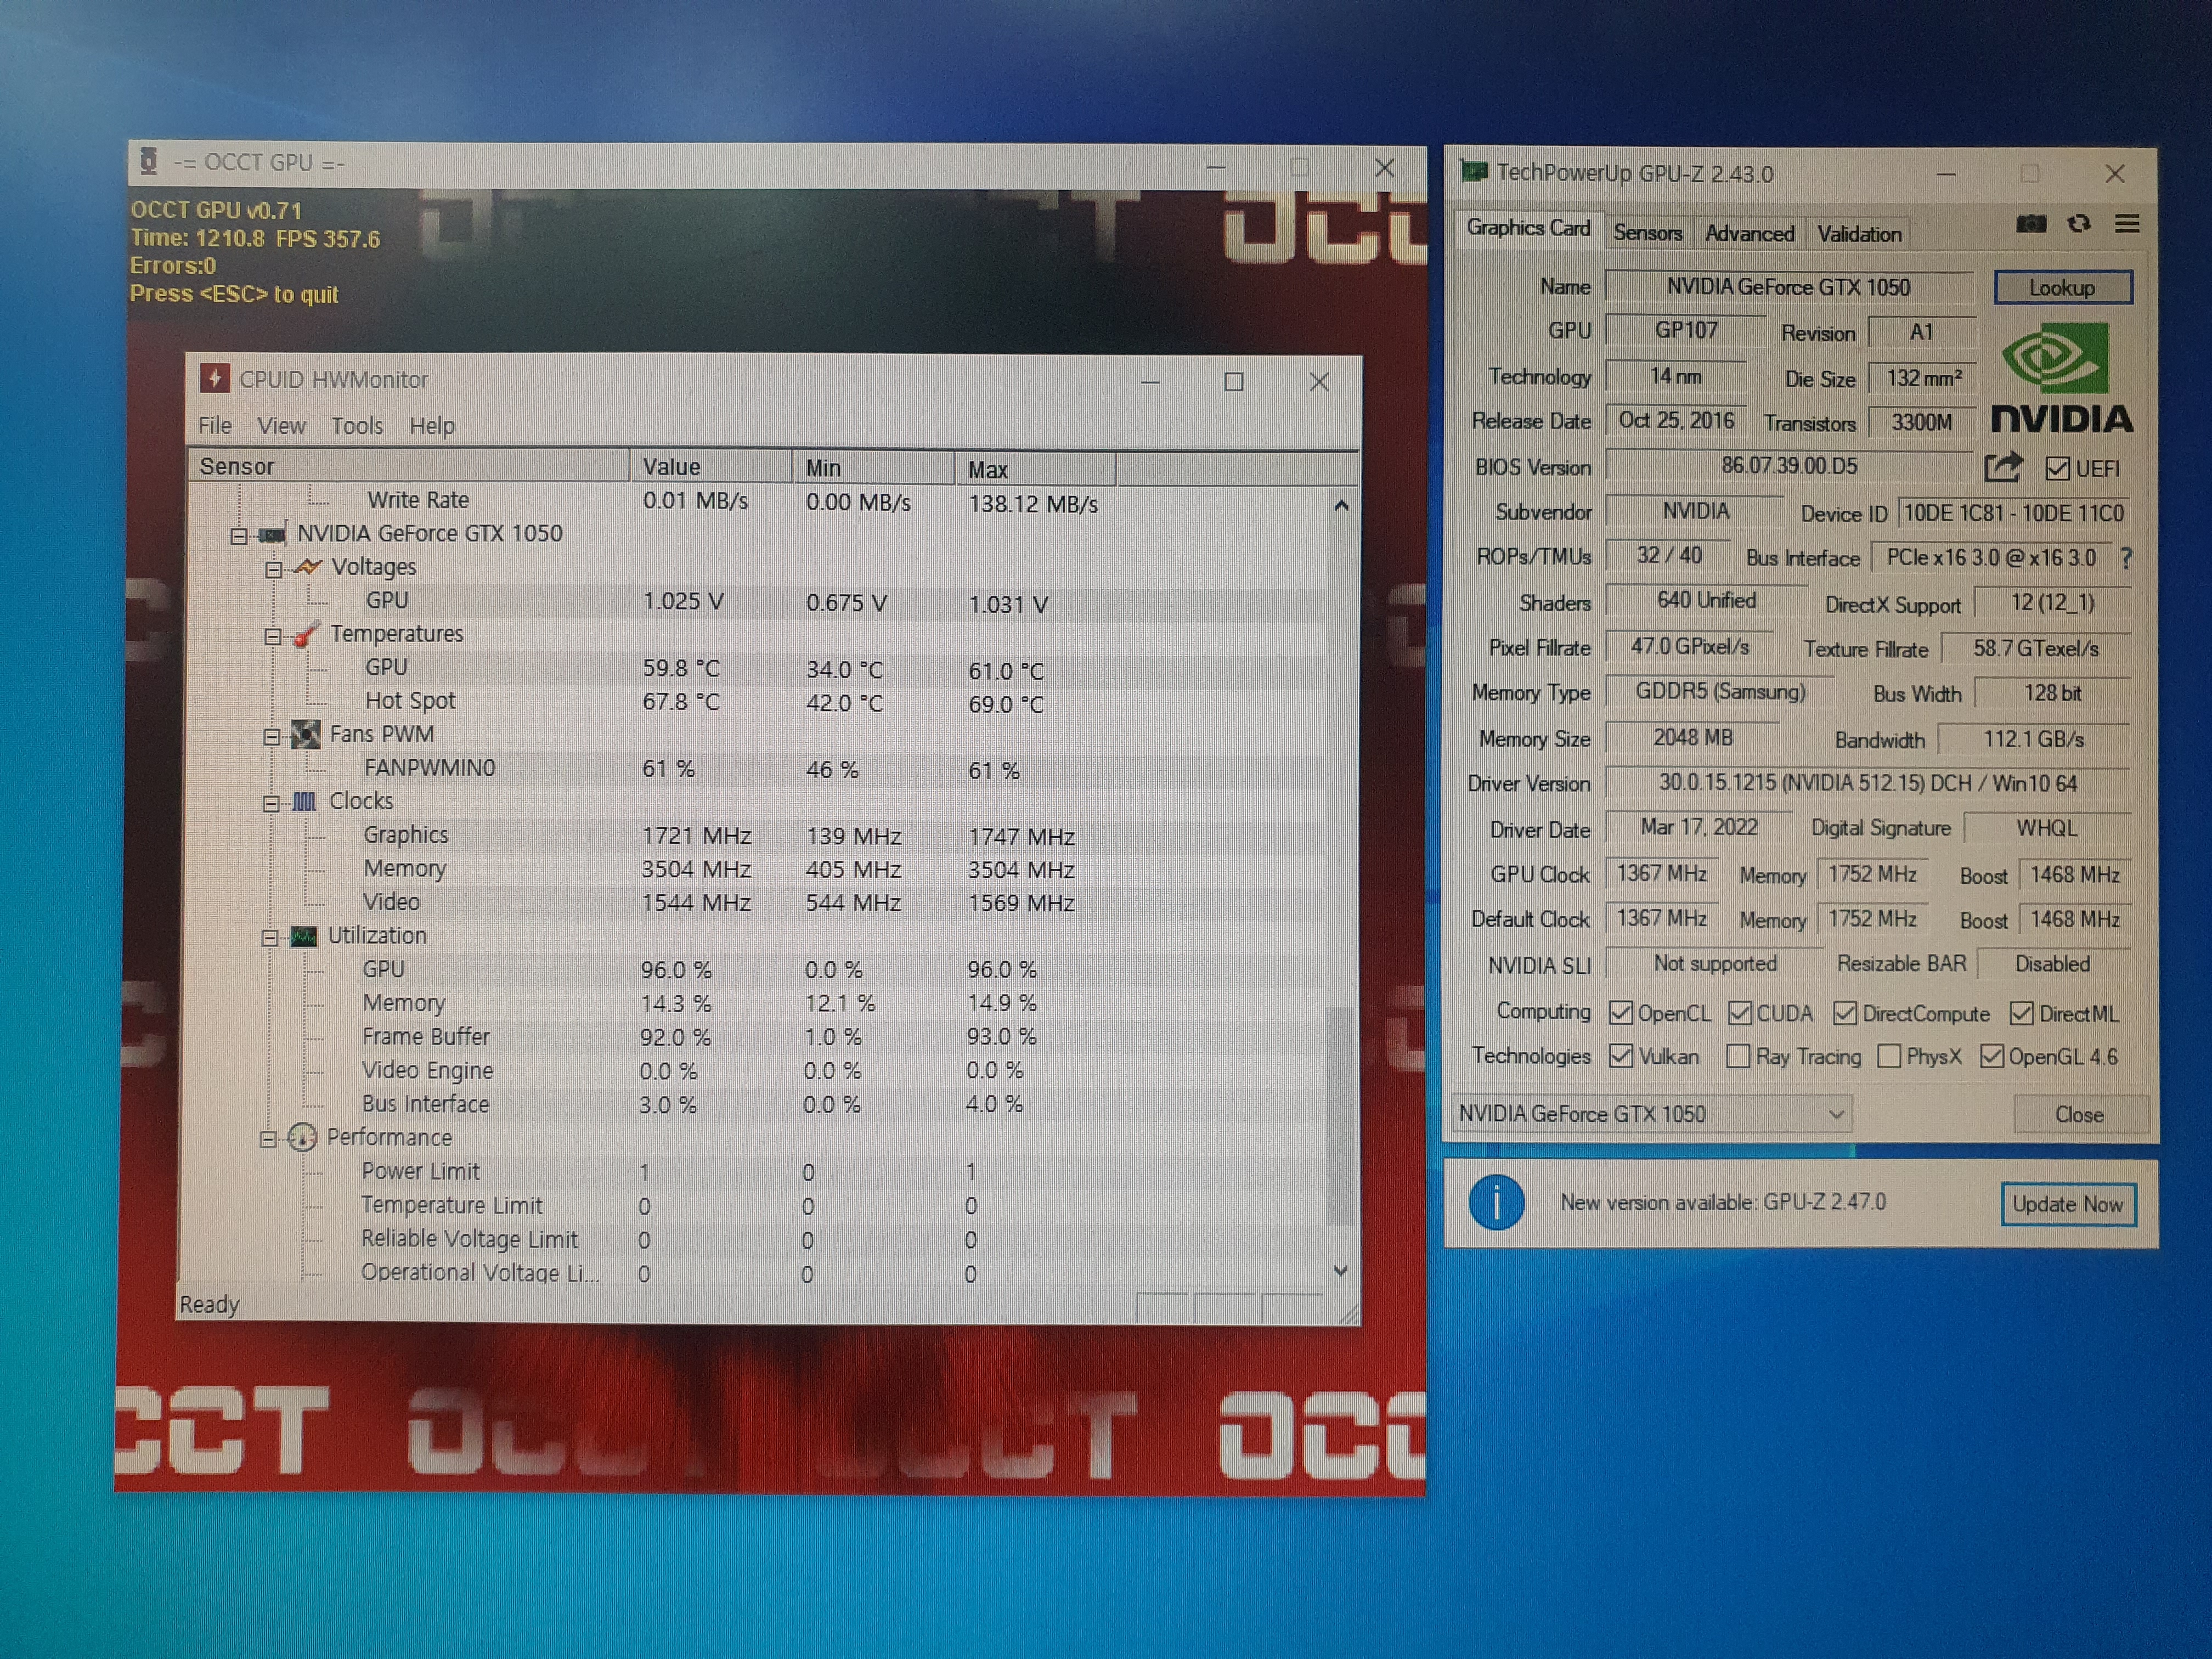Collapse the Clocks node
Viewport: 2212px width, 1659px height.
point(270,804)
